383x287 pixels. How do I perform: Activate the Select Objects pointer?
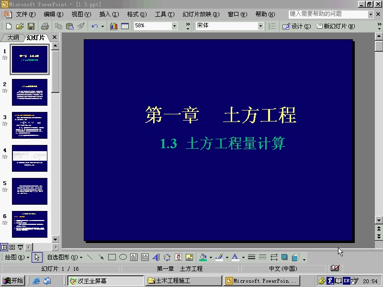[37, 257]
